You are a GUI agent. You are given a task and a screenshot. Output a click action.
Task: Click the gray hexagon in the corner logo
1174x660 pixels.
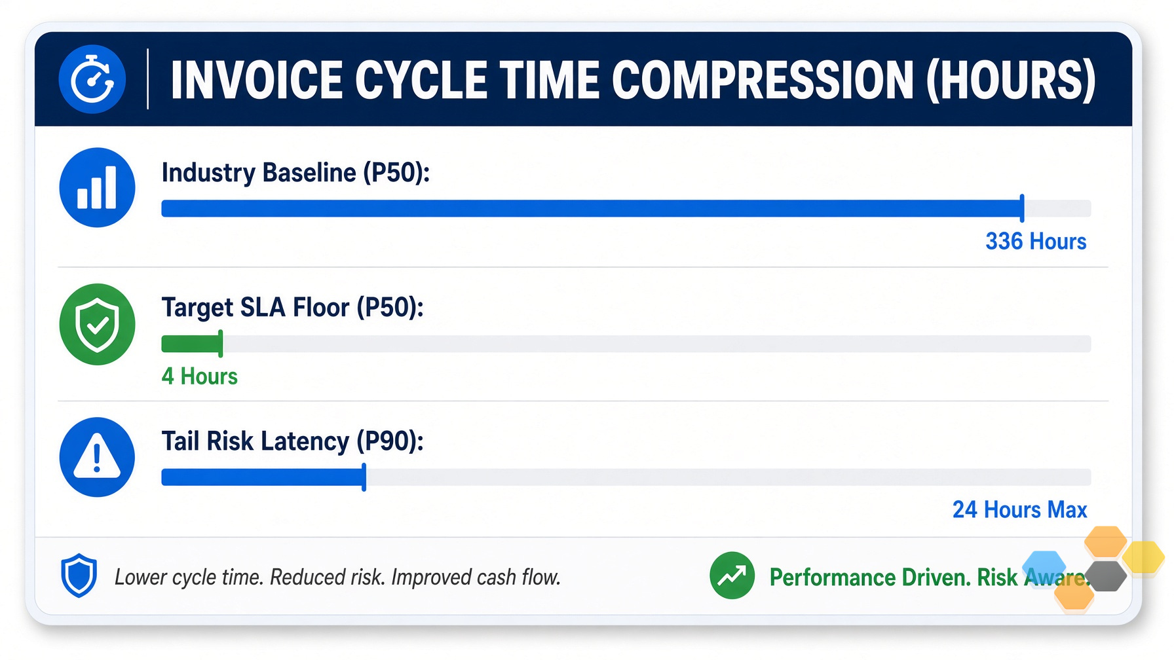(x=1105, y=576)
